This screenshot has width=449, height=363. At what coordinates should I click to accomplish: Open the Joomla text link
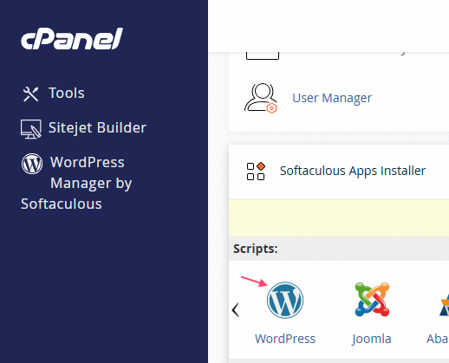click(372, 339)
